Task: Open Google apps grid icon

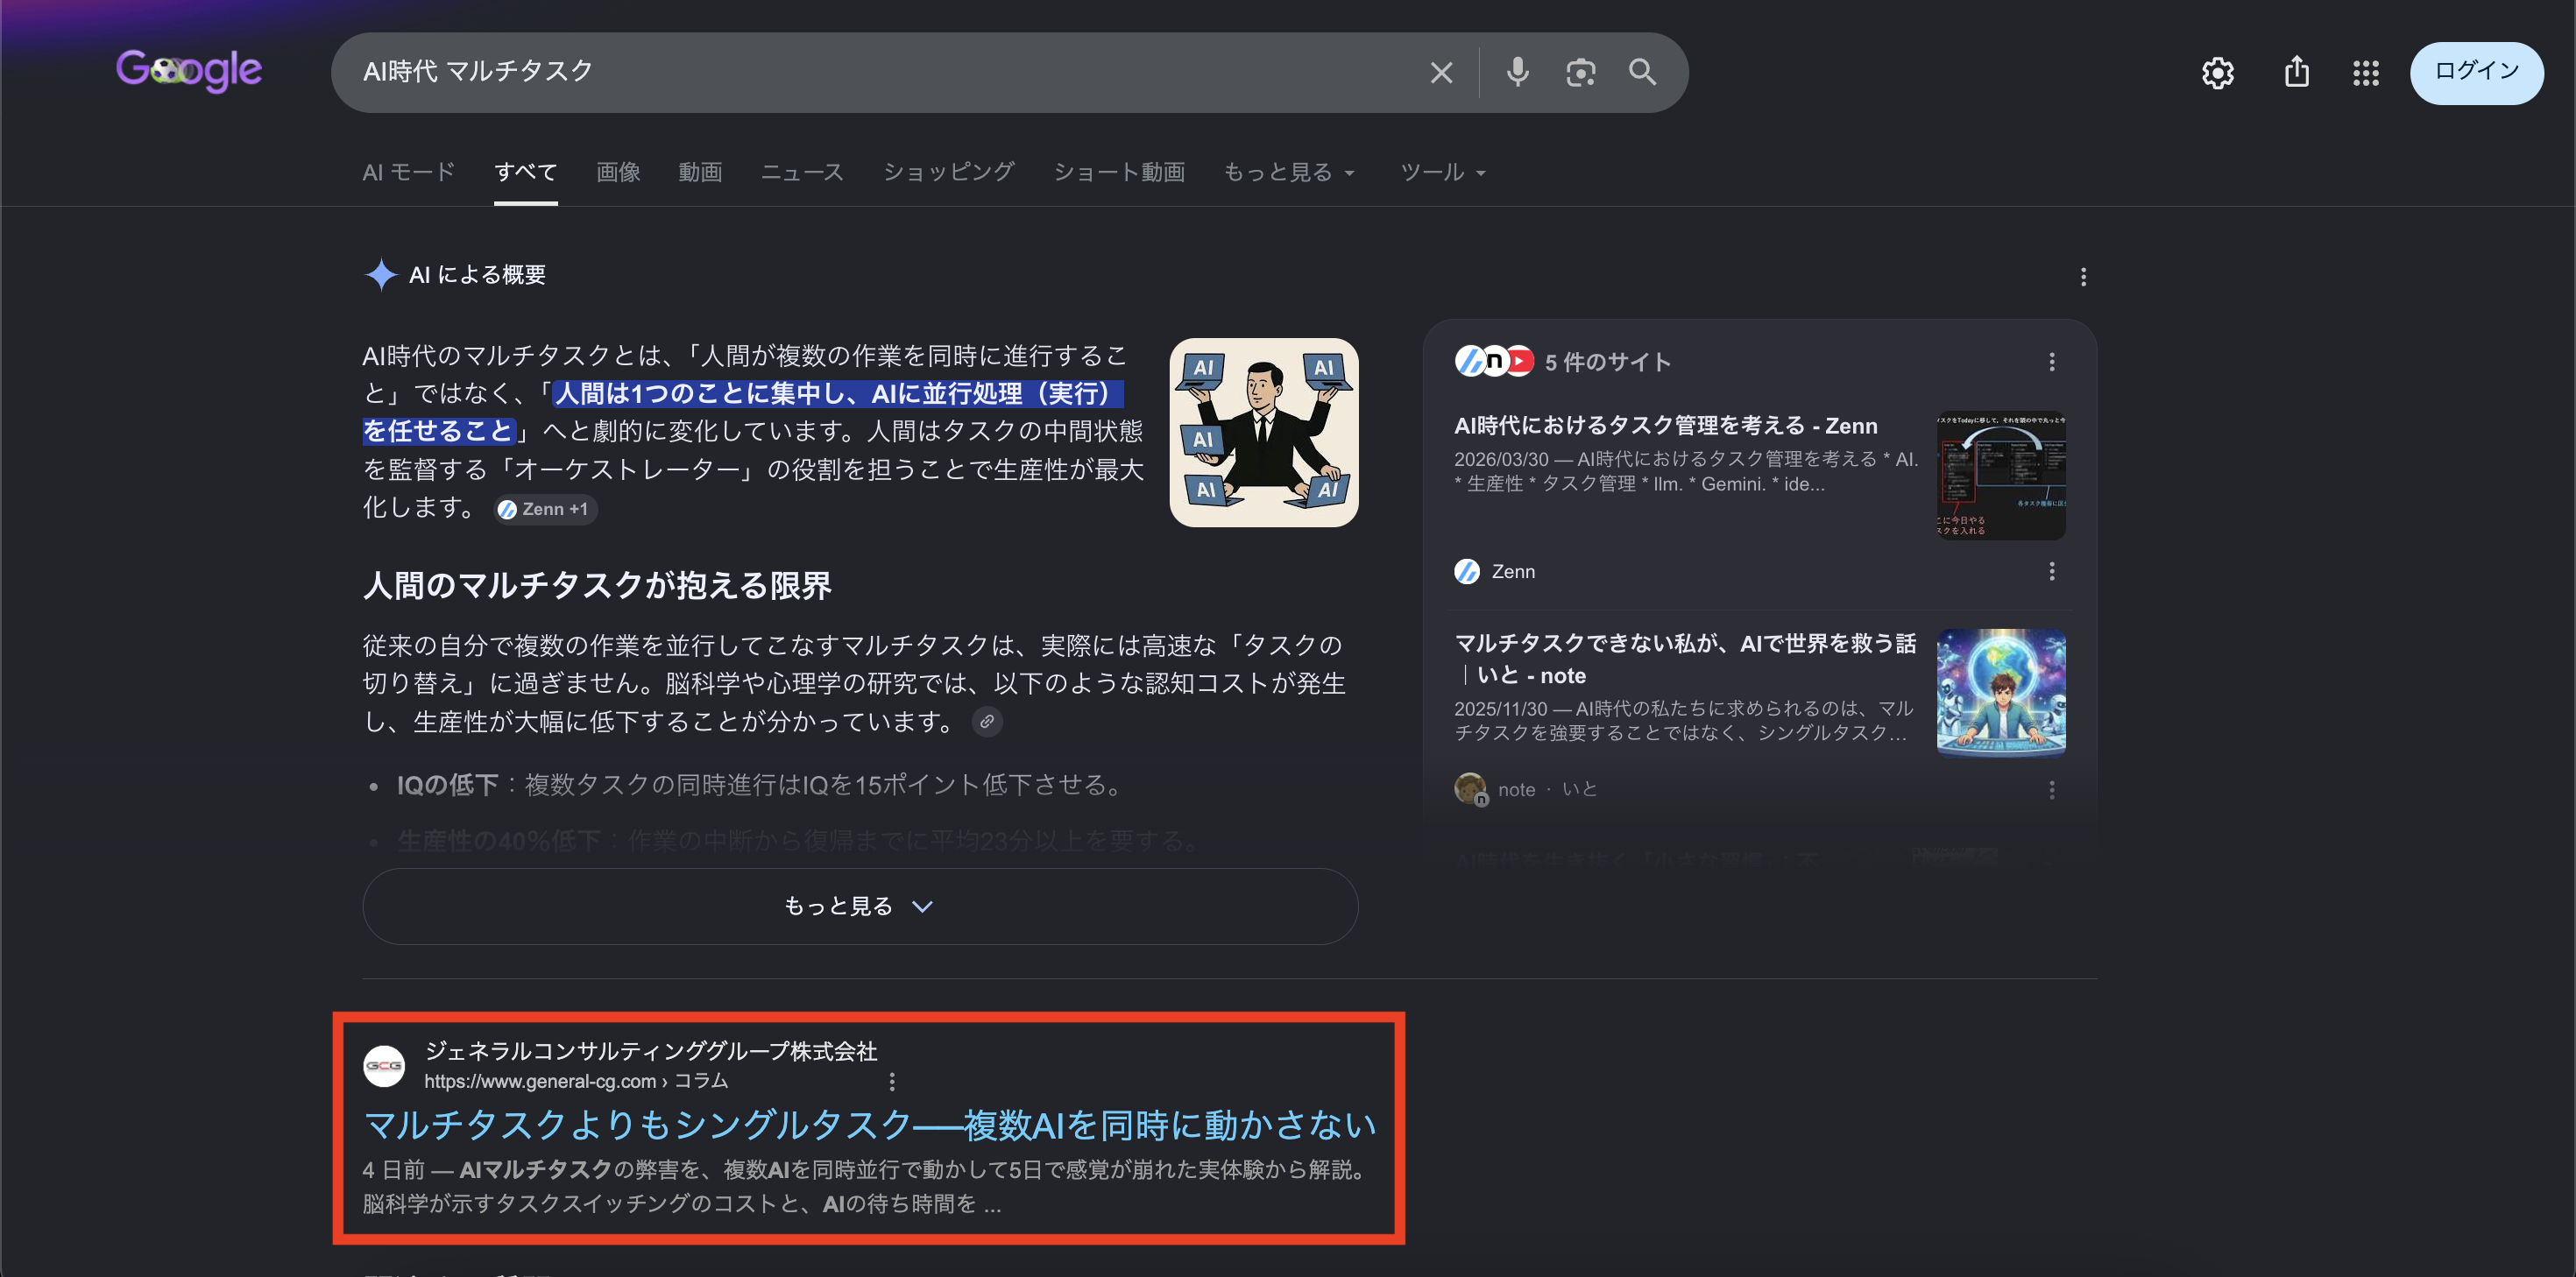Action: 2365,73
